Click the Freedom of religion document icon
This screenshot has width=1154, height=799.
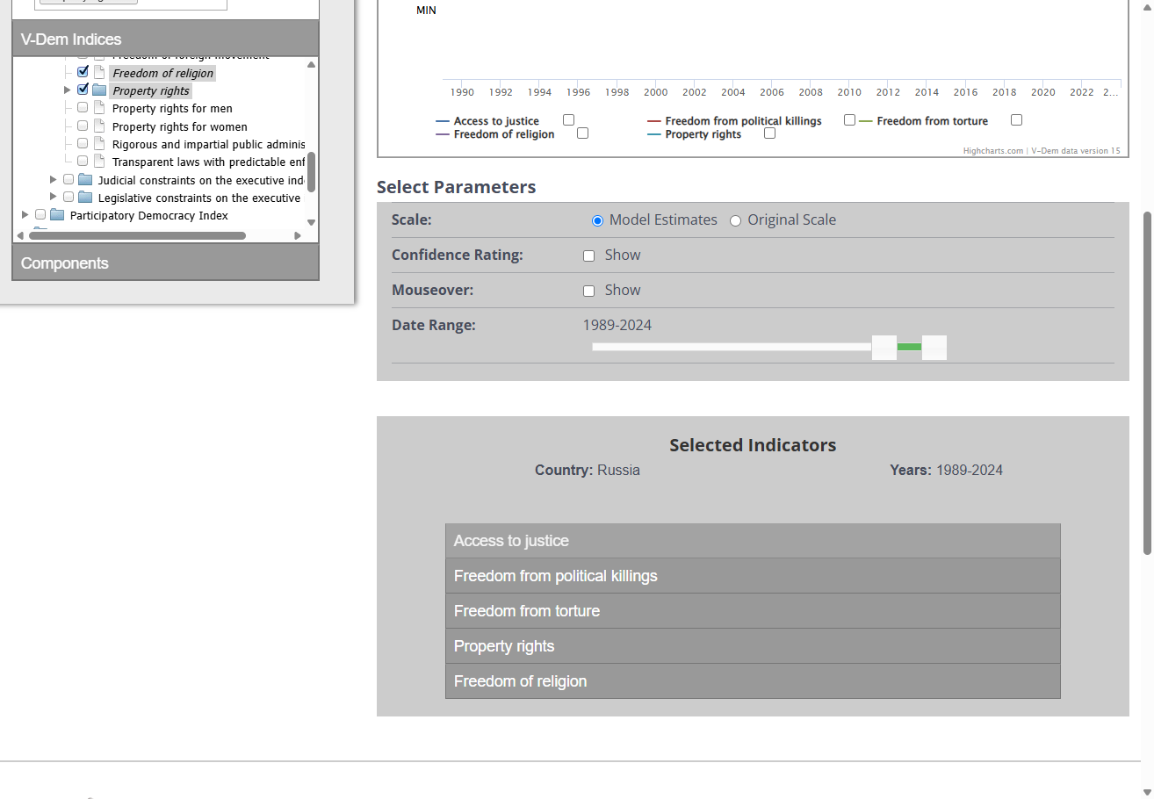99,73
